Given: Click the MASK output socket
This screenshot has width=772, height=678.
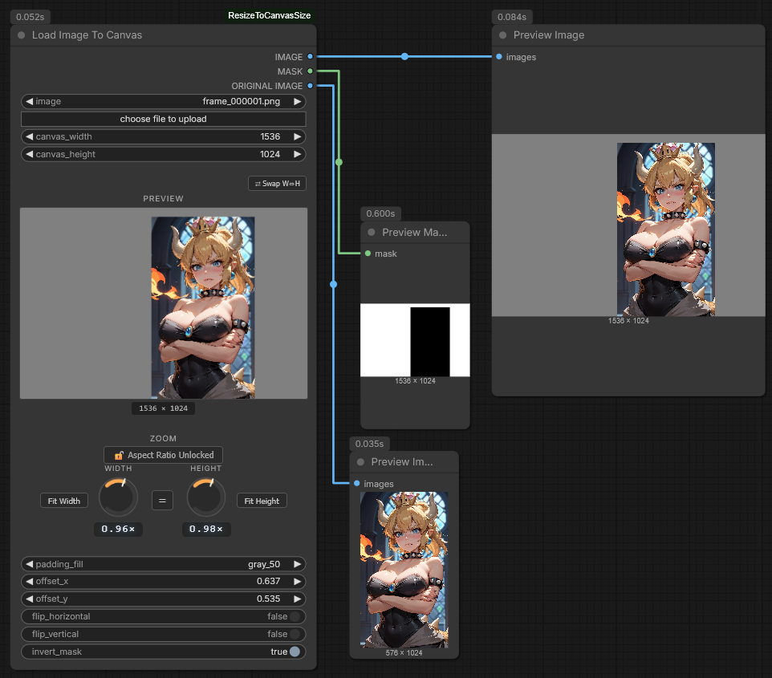Looking at the screenshot, I should (x=311, y=71).
